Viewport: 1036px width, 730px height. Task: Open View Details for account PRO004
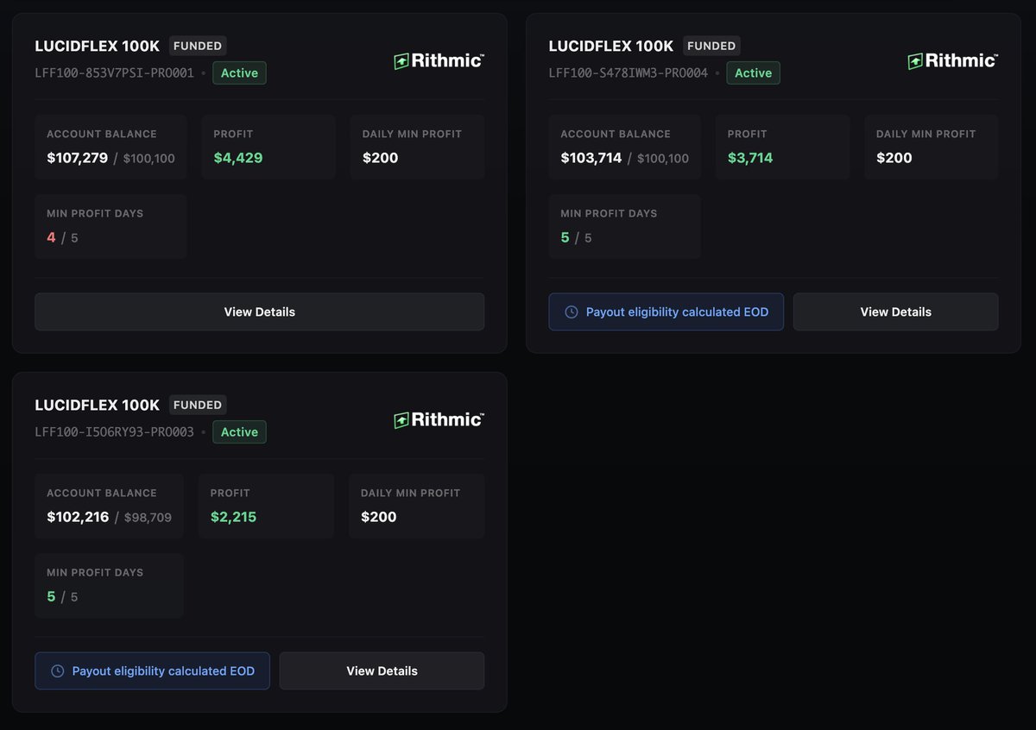pyautogui.click(x=895, y=312)
